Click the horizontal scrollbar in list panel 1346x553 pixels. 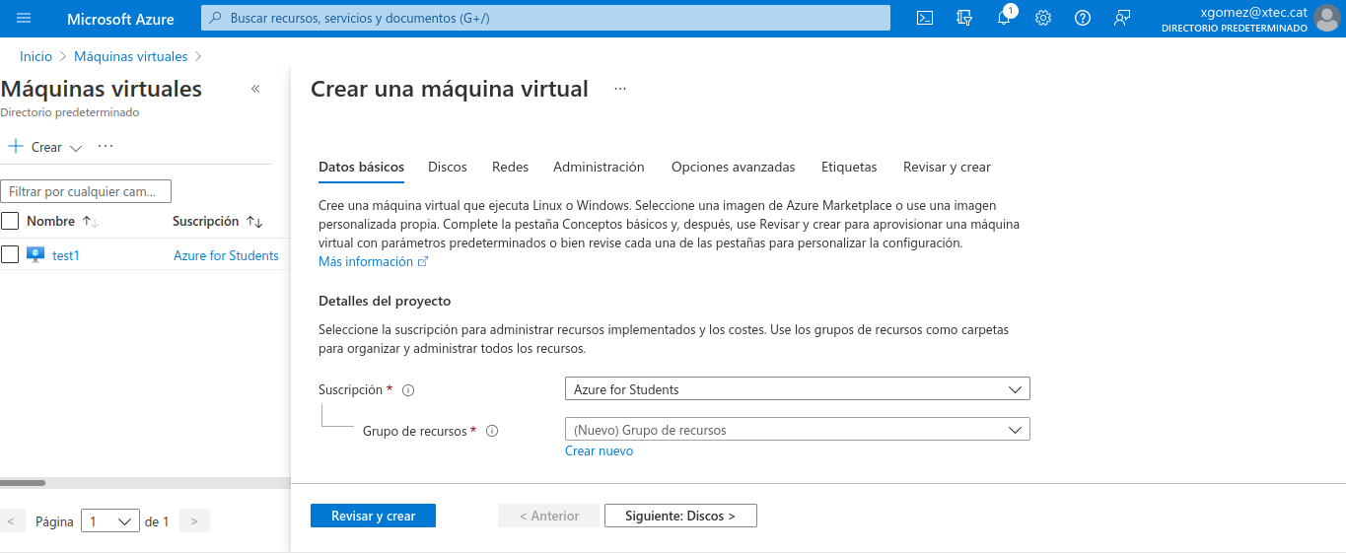[23, 483]
